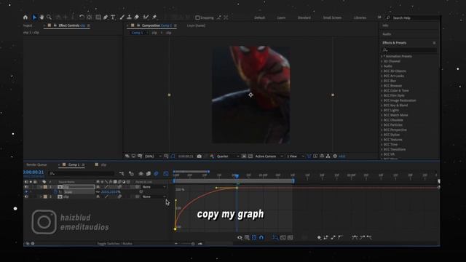The image size is (466, 262).
Task: Open Quarter resolution dropdown
Action: point(228,156)
